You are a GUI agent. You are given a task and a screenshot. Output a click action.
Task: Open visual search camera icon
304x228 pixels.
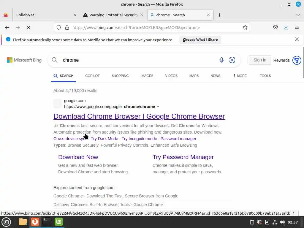point(232,60)
